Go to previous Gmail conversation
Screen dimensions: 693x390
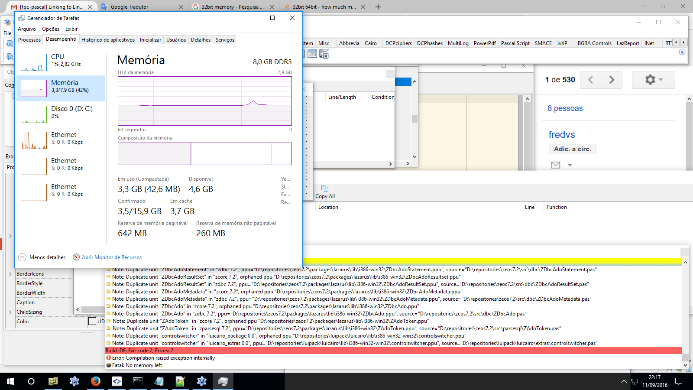(x=590, y=80)
